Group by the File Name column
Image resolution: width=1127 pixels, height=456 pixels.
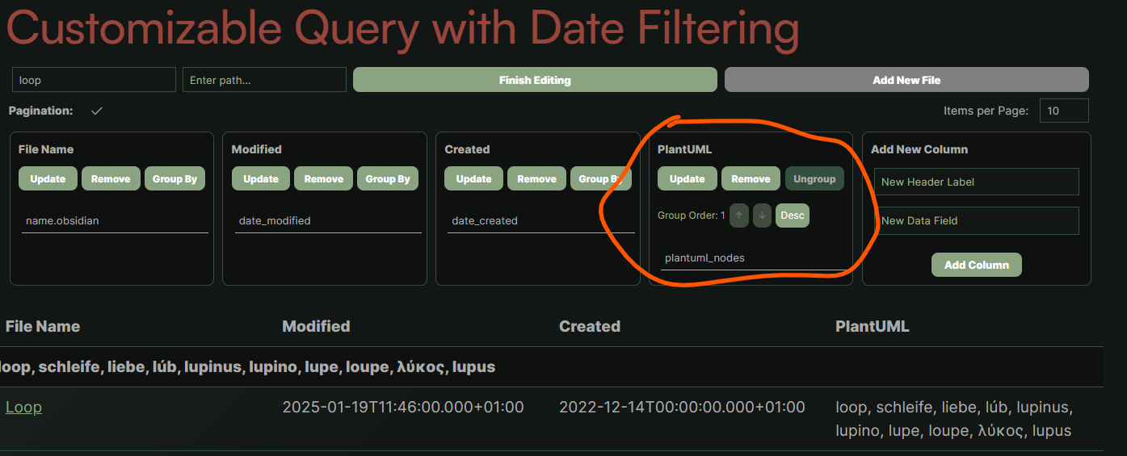175,179
